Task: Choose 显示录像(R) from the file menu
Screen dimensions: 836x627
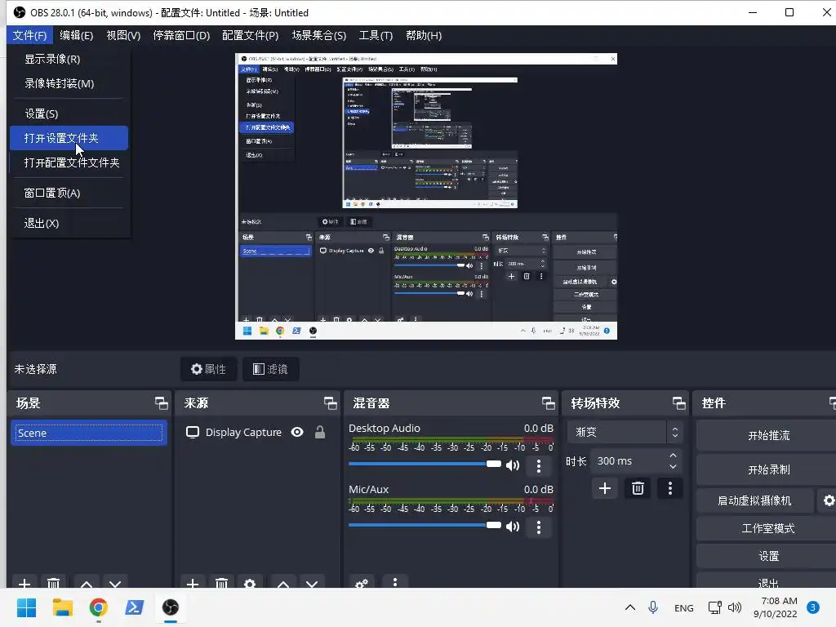Action: (69, 59)
